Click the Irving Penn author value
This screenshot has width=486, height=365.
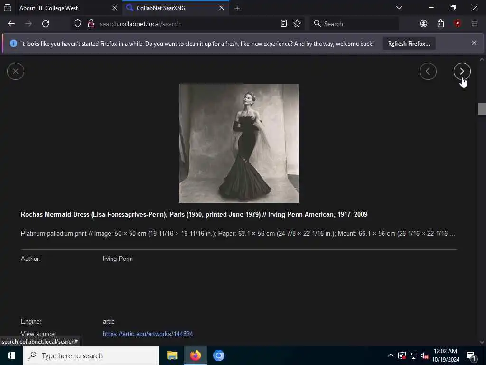118,259
